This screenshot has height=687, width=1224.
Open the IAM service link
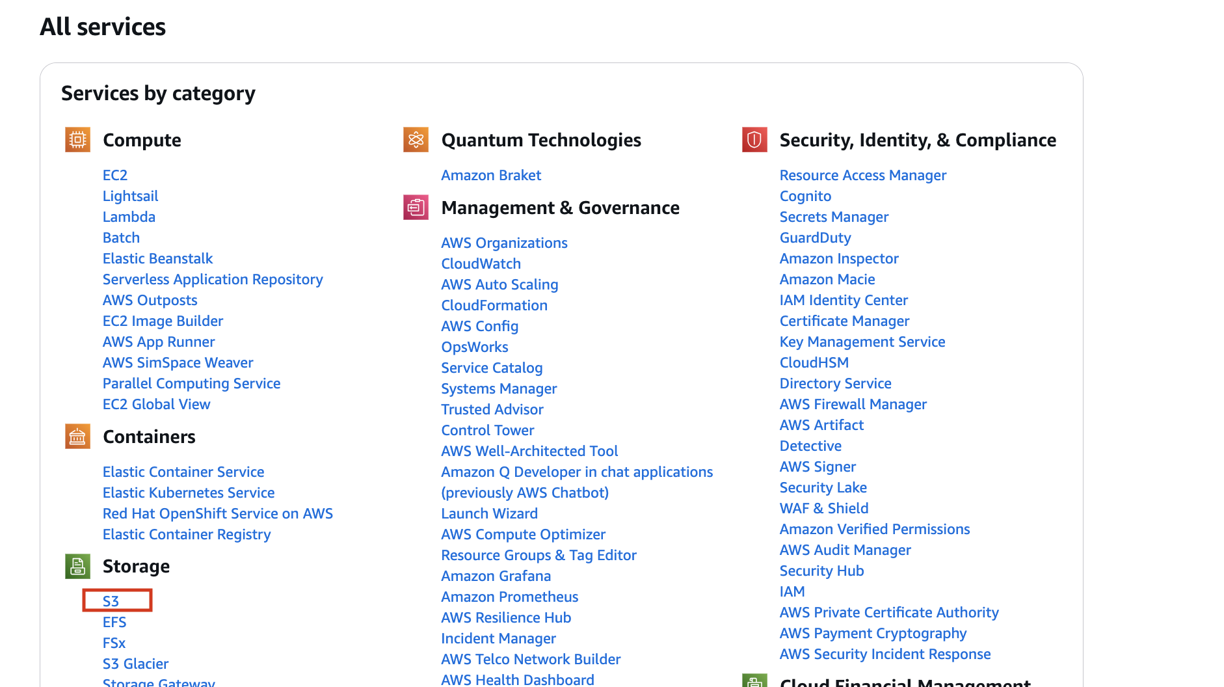792,591
